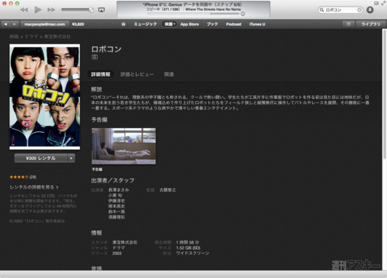Click cast member 塚本高史

[x=117, y=206]
